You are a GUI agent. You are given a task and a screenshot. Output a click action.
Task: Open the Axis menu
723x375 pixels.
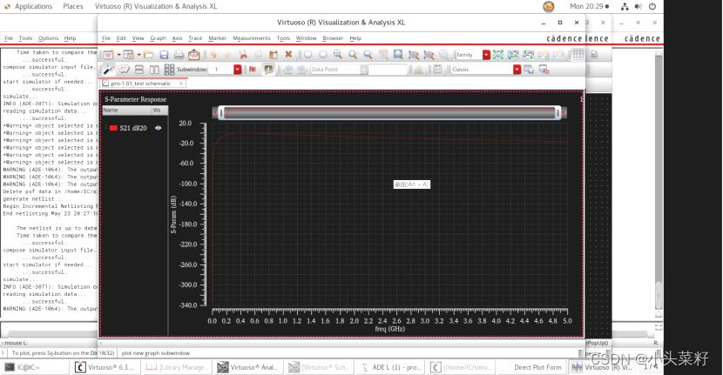point(177,38)
